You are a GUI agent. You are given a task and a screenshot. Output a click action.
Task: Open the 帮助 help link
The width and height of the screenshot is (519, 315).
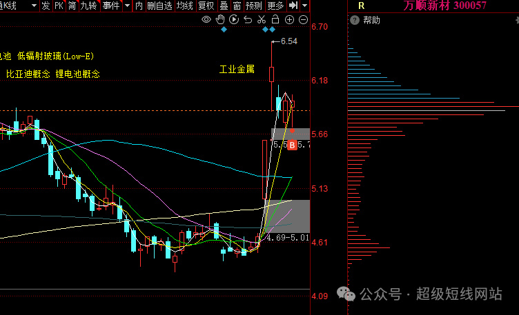(x=371, y=20)
